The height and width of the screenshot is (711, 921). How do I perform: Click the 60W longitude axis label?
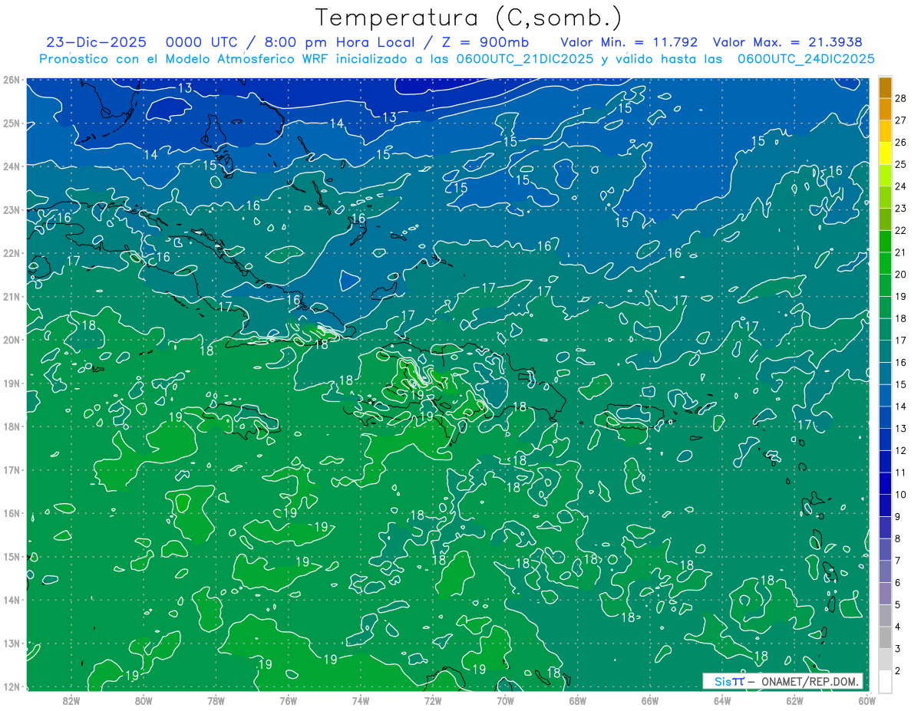pyautogui.click(x=867, y=700)
